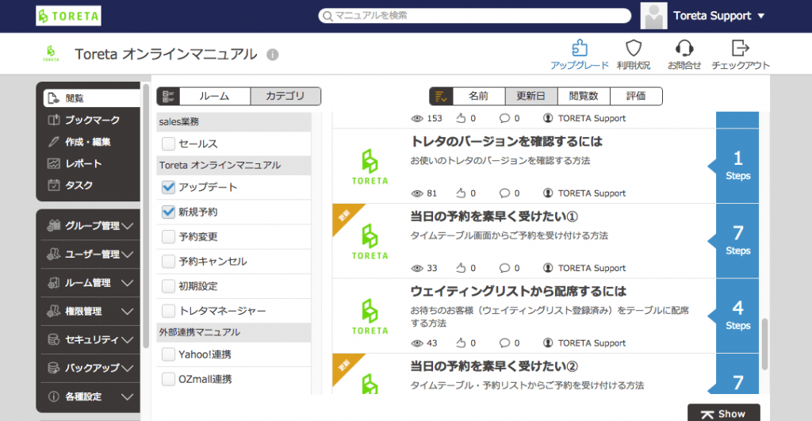Click the 7 Steps badge for 当日の予約を素早く受けたい①
This screenshot has width=812, height=421.
click(x=737, y=241)
